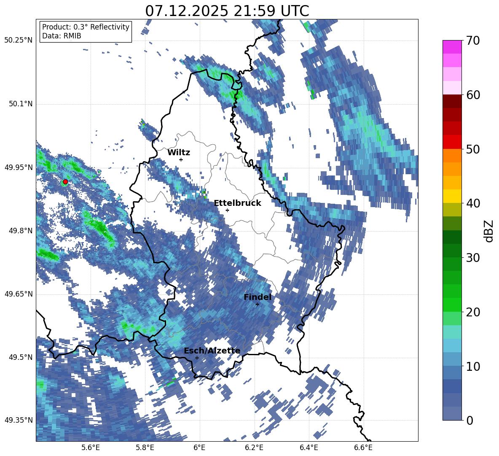Screen dimensions: 499x456
Task: Click the red radar location dot
Action: click(65, 181)
